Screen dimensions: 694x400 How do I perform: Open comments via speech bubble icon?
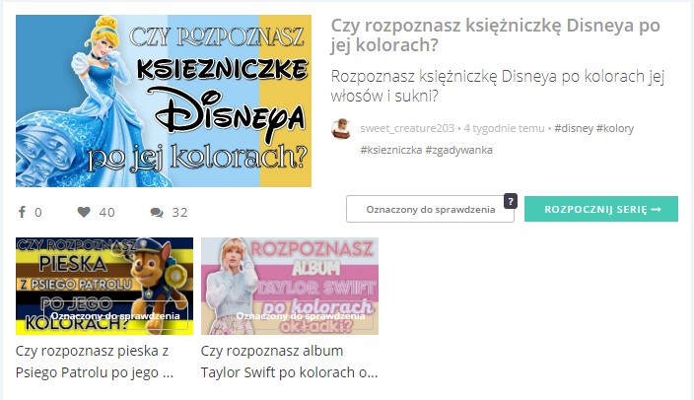(157, 213)
